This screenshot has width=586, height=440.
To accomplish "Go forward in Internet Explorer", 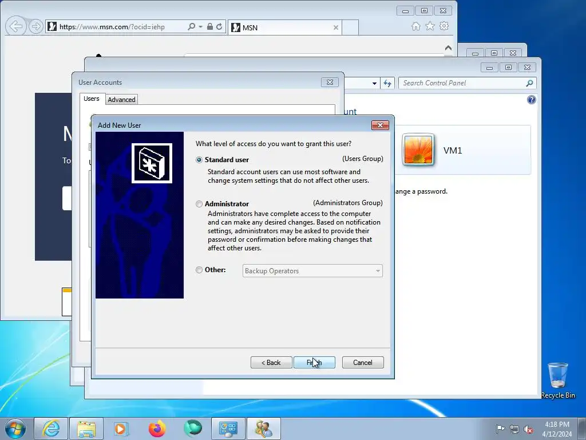I will pos(36,26).
